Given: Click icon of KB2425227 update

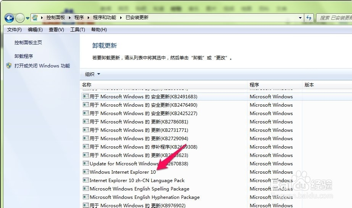Looking at the screenshot, I should 86,113.
